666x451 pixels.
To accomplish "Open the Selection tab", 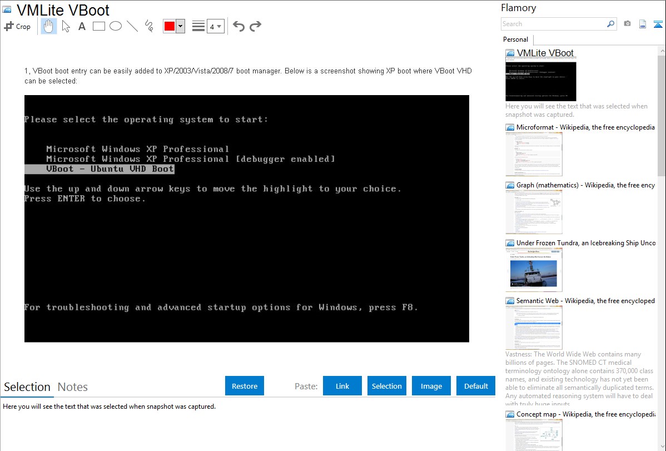I will pos(27,387).
